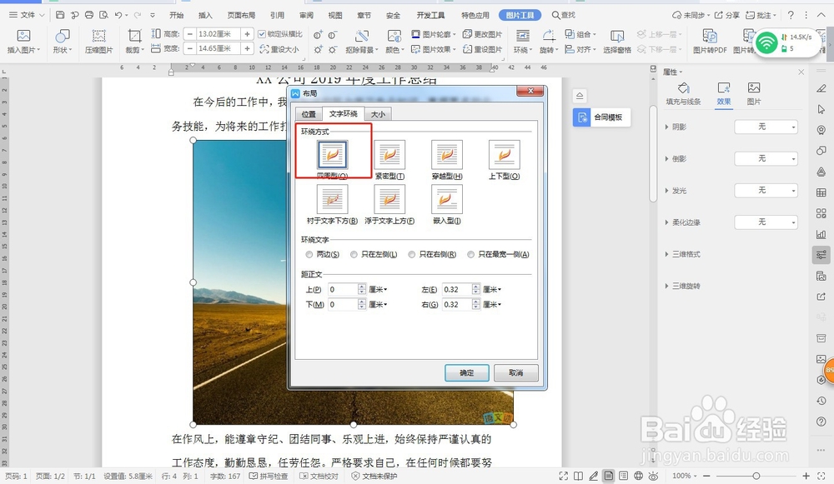Click the 更改图片 toolbar item
The image size is (834, 484).
pyautogui.click(x=482, y=34)
